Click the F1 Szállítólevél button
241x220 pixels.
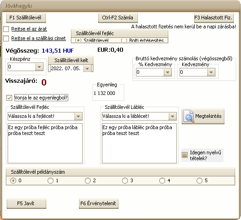[26, 18]
